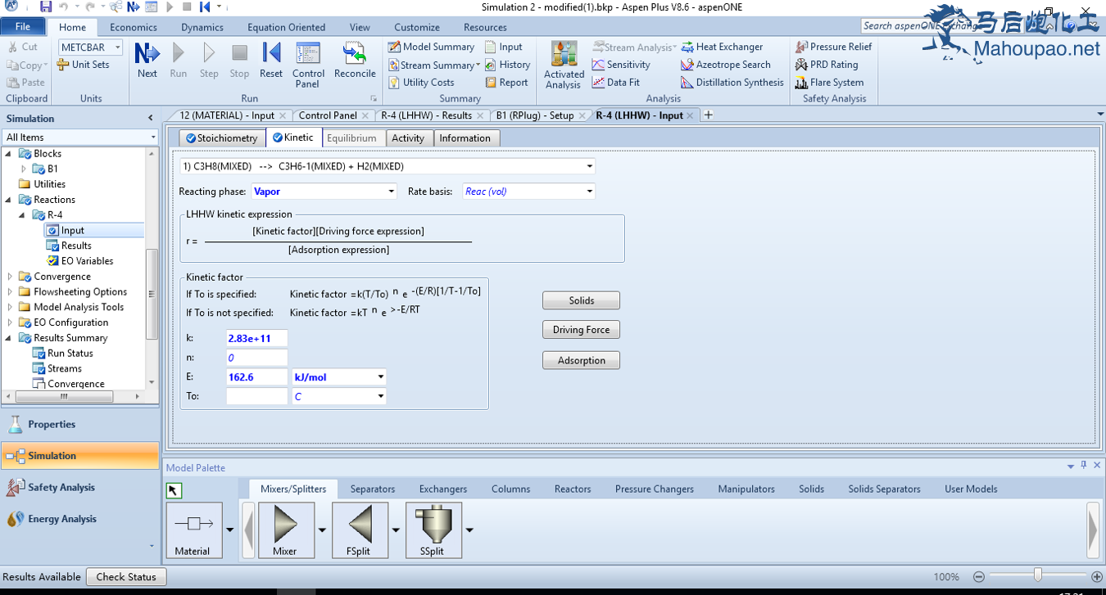Click the Solids button
This screenshot has height=595, width=1106.
pyautogui.click(x=582, y=300)
